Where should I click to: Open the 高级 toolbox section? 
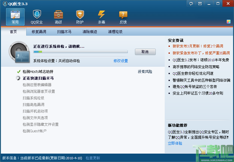58,17
